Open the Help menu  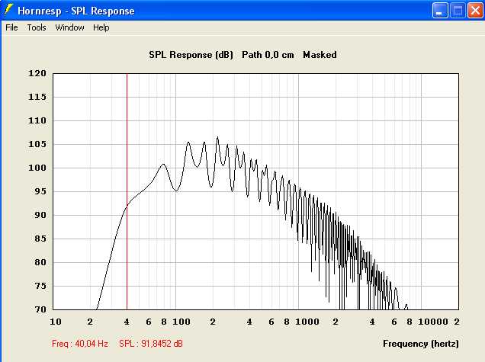tap(101, 27)
